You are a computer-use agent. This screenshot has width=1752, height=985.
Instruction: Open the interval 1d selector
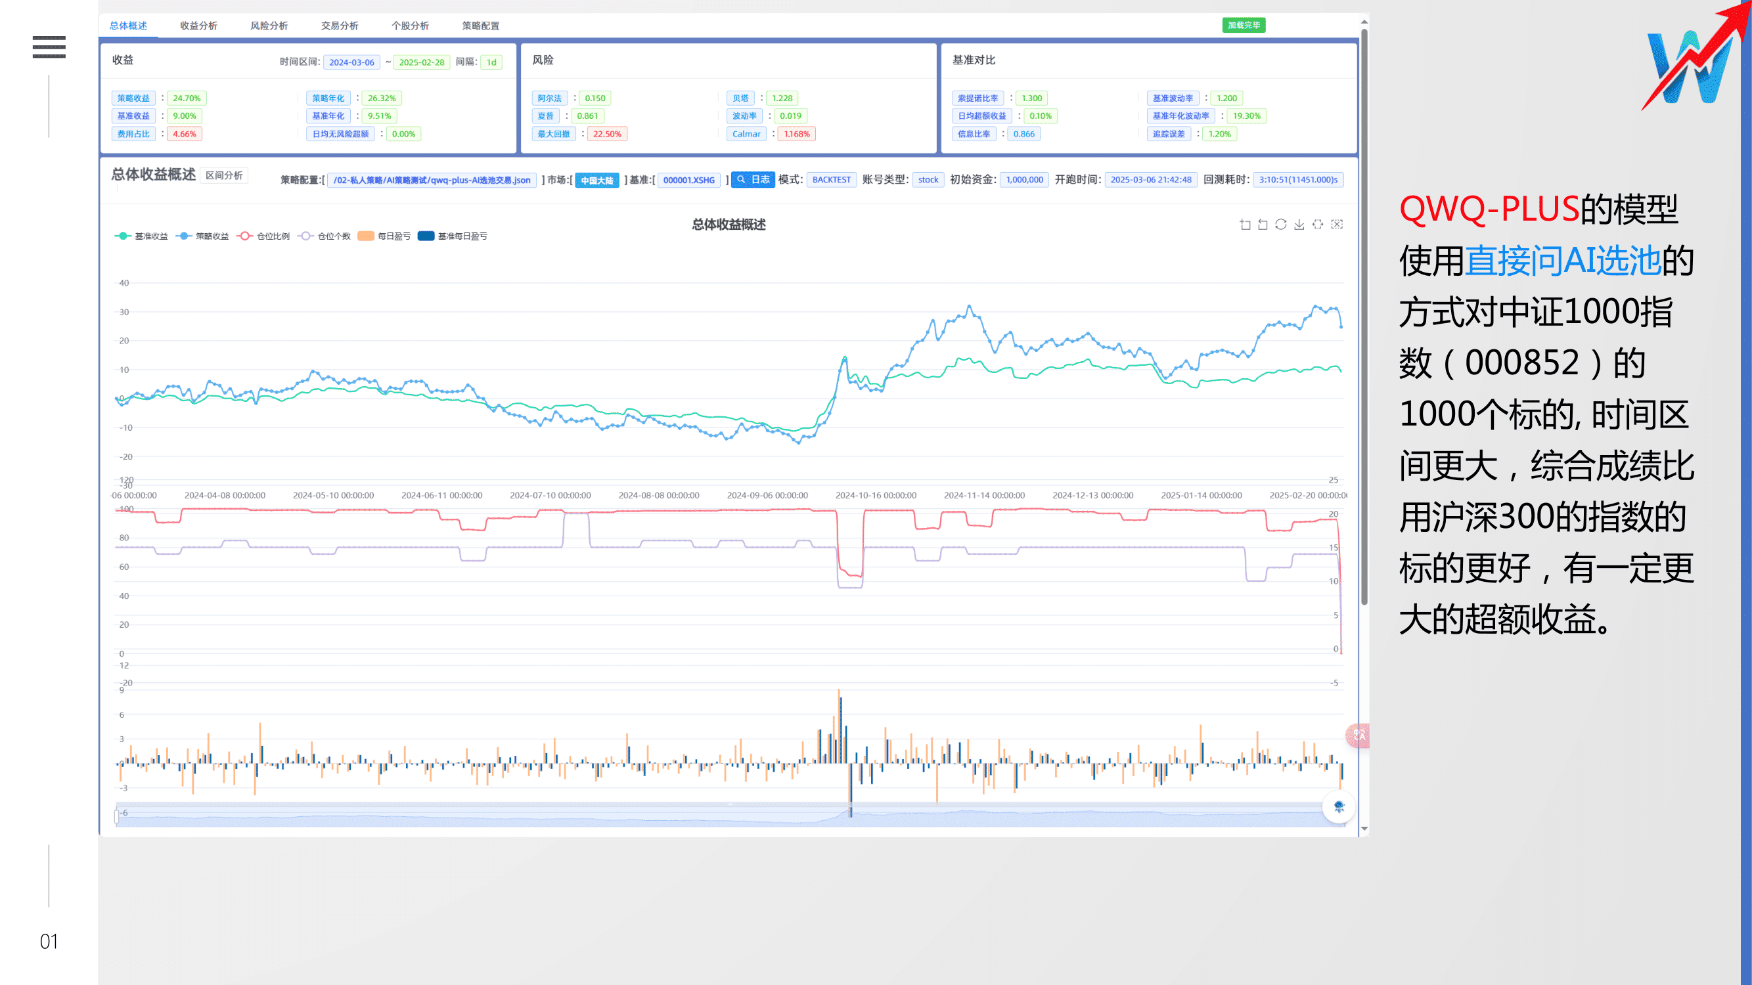click(491, 62)
